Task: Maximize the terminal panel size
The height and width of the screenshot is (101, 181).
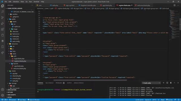Action: tap(174, 83)
